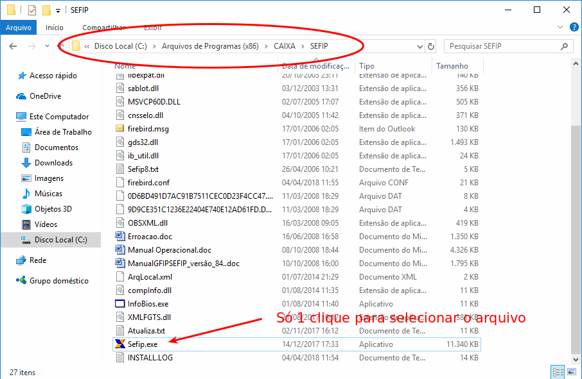Open Downloads in the sidebar
Viewport: 582px width, 379px height.
[x=53, y=163]
